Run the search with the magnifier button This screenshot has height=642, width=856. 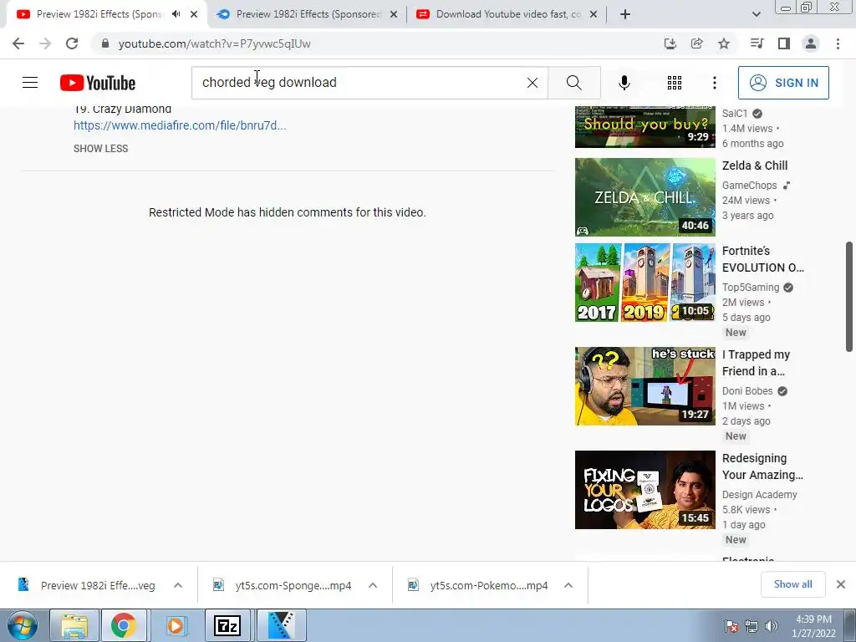click(x=573, y=83)
